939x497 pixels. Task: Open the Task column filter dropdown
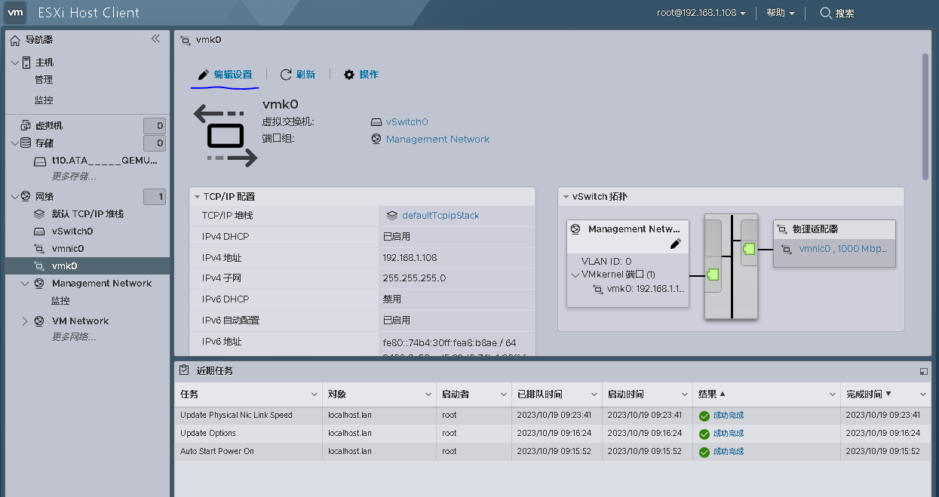315,394
